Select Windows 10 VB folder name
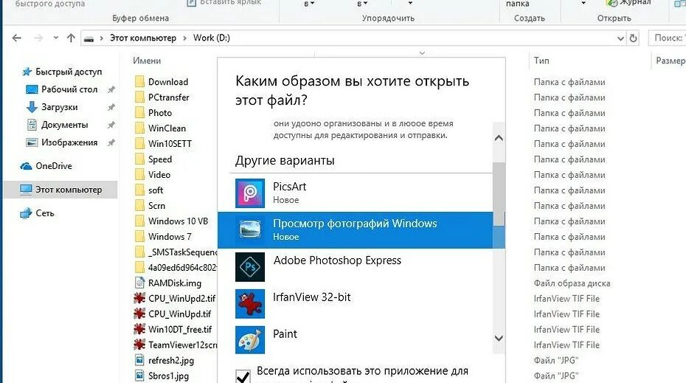 [178, 221]
